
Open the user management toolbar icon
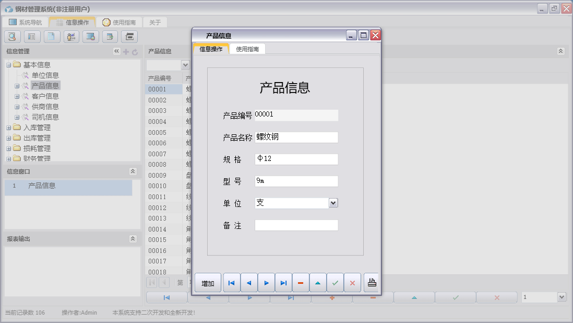point(70,36)
